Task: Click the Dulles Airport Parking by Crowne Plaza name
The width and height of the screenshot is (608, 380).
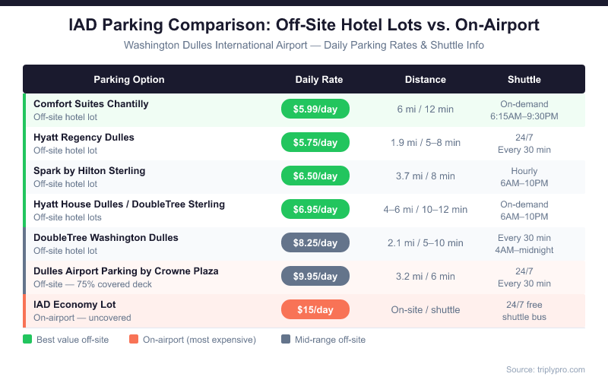Action: pos(126,271)
